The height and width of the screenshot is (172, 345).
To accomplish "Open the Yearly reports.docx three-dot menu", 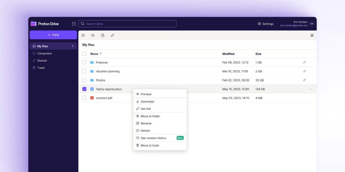I will 310,89.
